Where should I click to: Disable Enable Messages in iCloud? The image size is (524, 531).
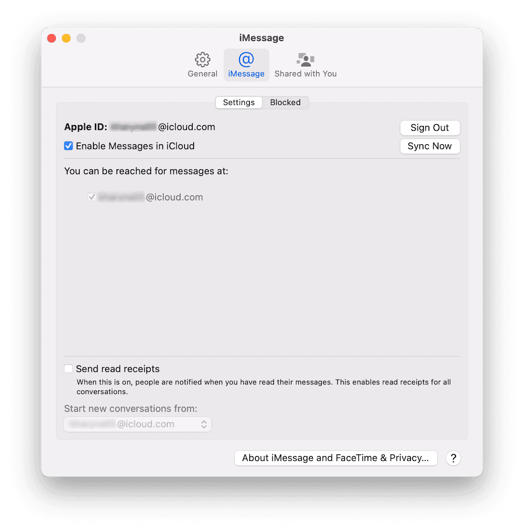click(68, 146)
